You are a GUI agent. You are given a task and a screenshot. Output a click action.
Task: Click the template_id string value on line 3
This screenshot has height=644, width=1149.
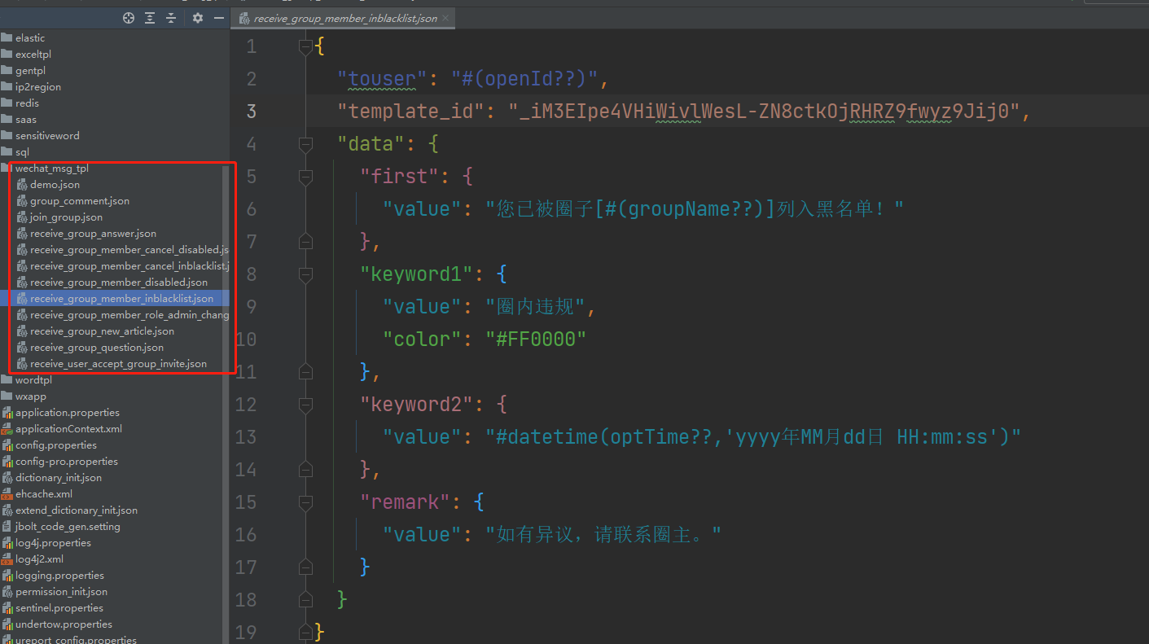(x=765, y=112)
